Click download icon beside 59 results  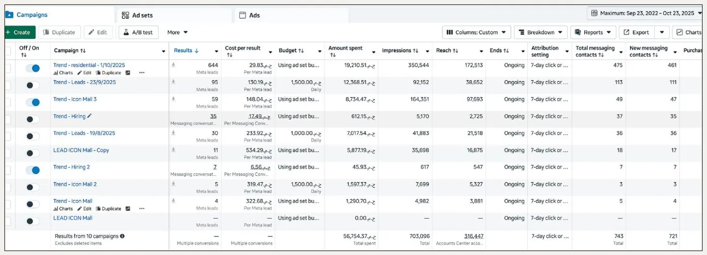point(174,99)
